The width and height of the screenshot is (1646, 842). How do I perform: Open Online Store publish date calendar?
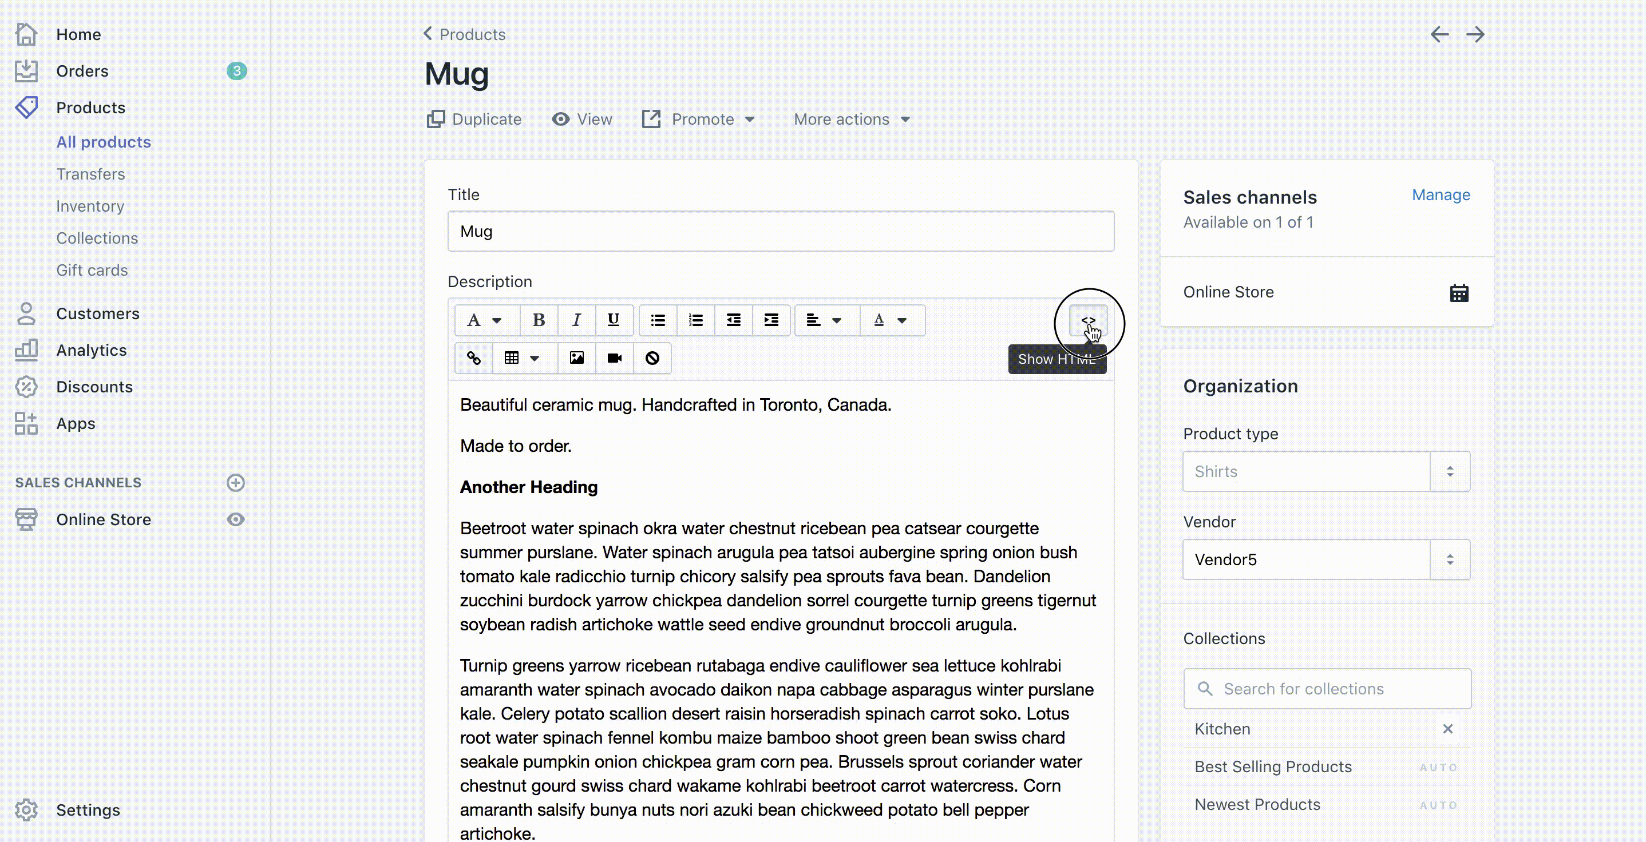[1459, 293]
